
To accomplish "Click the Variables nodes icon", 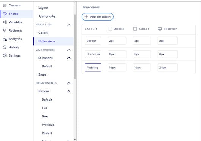I will click(x=5, y=22).
